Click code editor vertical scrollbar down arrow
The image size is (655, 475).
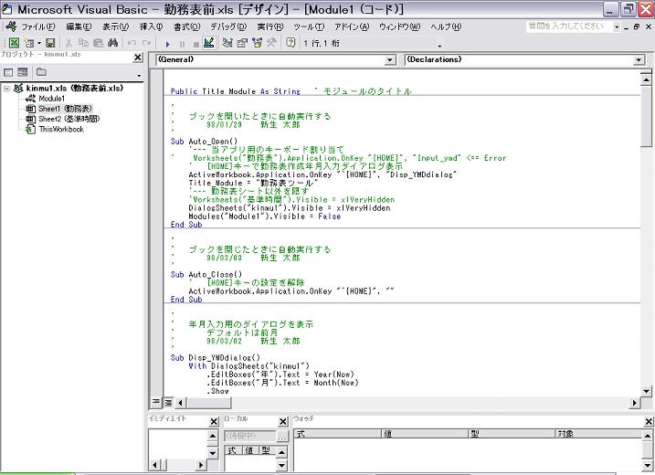coord(646,392)
